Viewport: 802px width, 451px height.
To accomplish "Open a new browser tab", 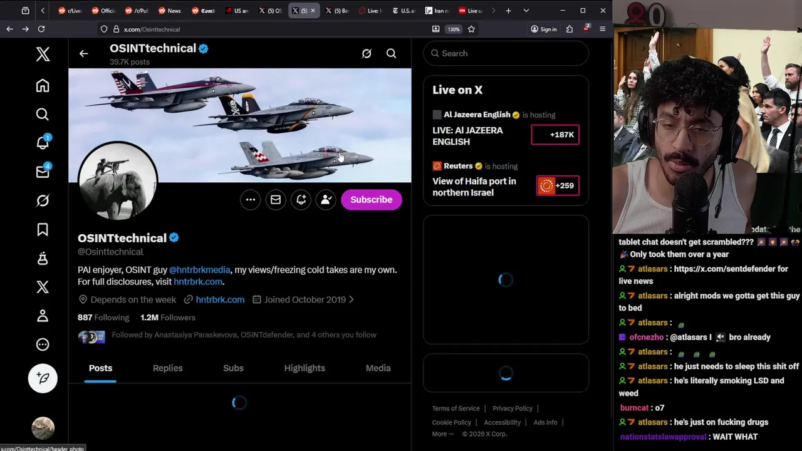I will (508, 11).
